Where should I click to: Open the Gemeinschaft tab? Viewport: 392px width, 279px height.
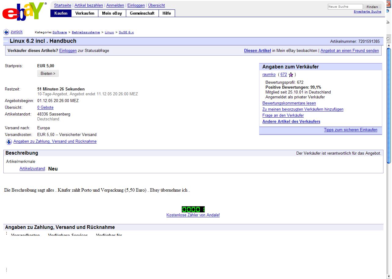(x=142, y=13)
